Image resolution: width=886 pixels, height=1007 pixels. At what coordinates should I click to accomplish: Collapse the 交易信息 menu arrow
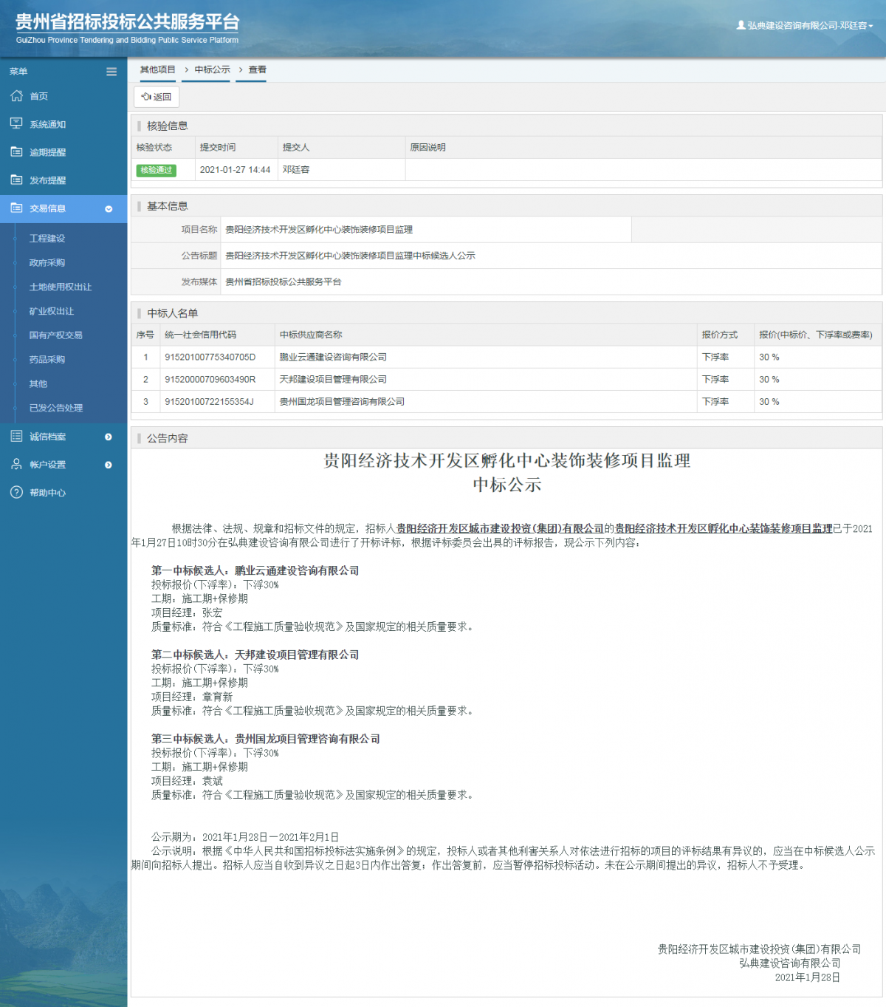(109, 209)
